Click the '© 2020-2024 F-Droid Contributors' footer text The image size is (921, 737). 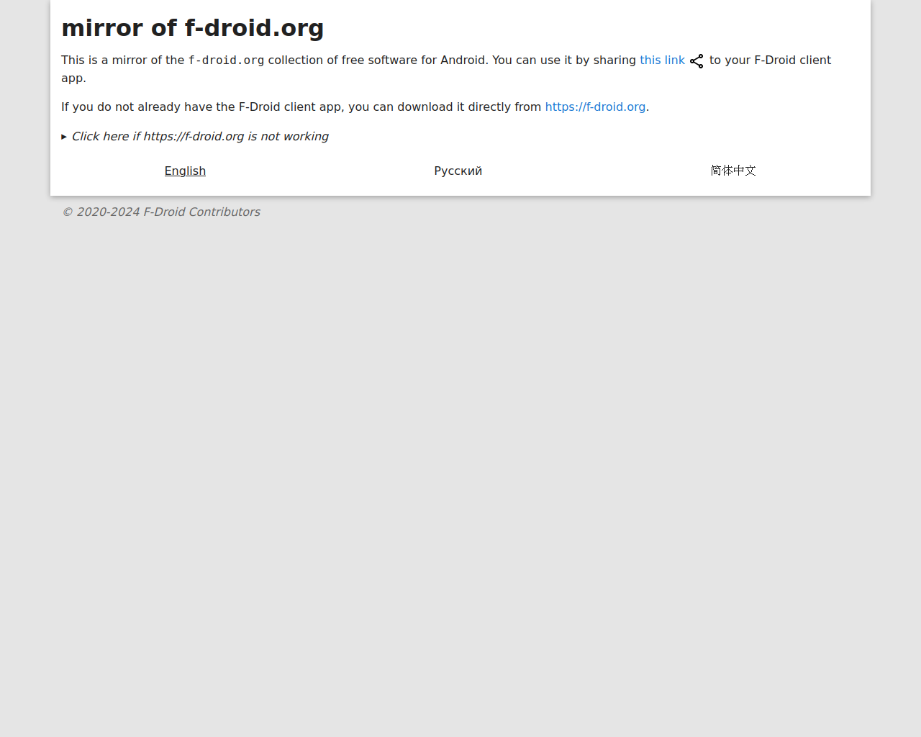click(x=161, y=212)
